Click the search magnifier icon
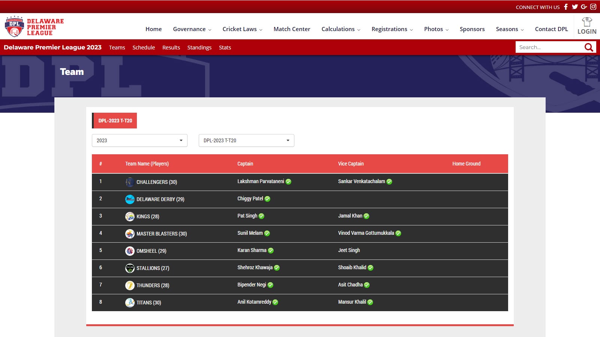This screenshot has width=600, height=337. (589, 47)
